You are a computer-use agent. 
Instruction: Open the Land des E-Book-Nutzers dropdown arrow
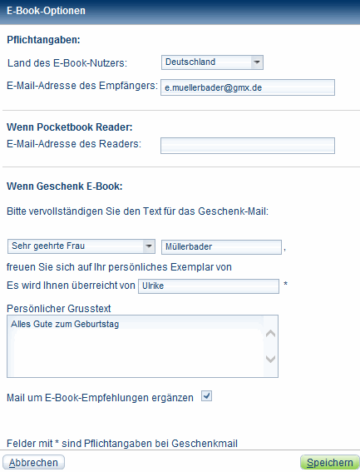click(x=257, y=62)
